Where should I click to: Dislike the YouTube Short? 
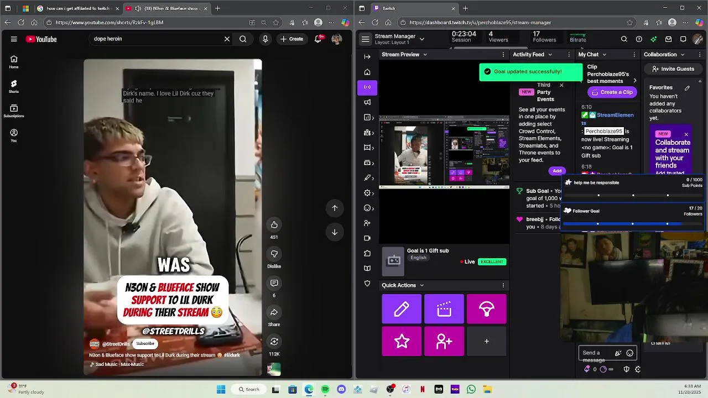(274, 254)
